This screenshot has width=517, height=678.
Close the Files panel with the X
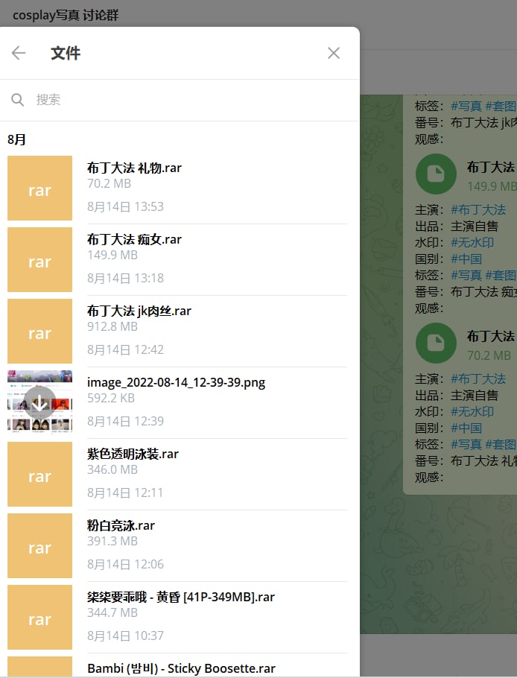(333, 53)
